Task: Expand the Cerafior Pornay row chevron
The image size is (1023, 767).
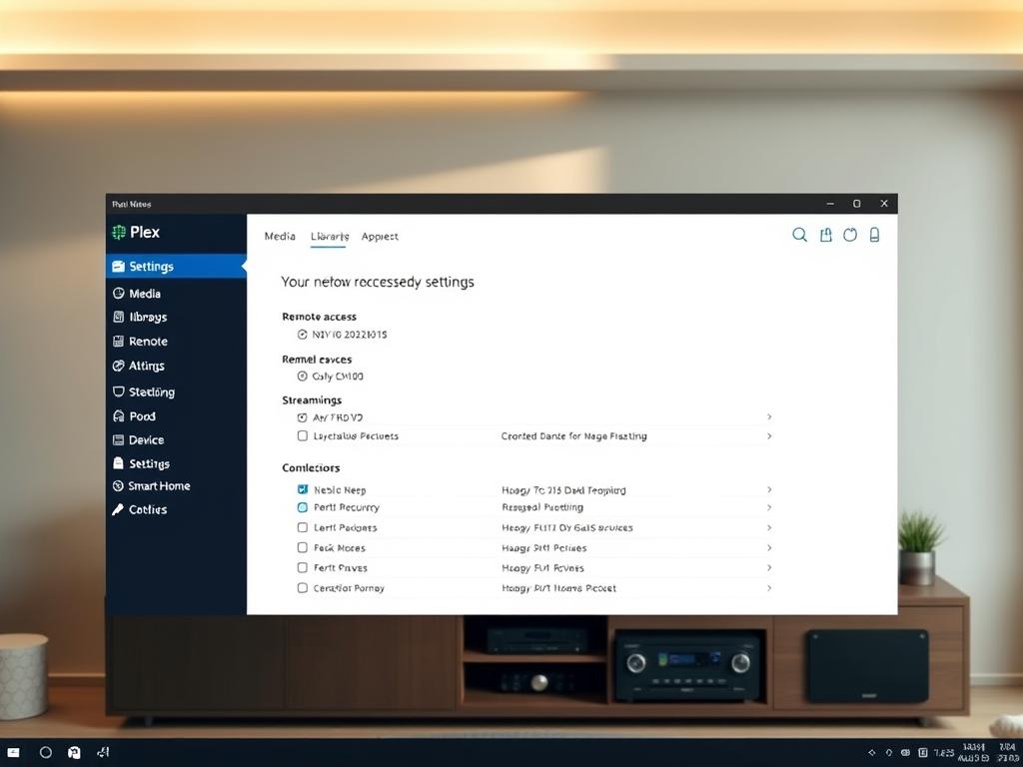Action: tap(770, 587)
